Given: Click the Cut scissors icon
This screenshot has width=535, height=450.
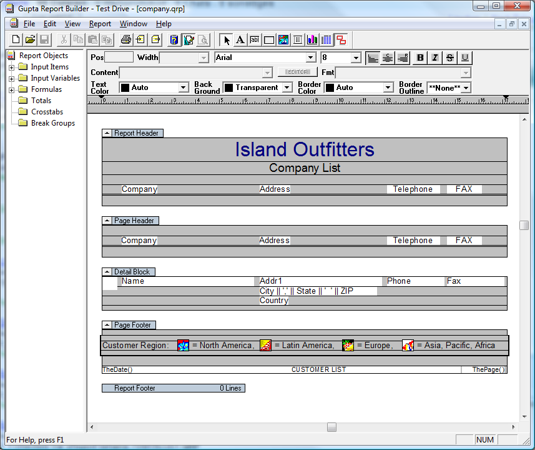Looking at the screenshot, I should click(64, 40).
